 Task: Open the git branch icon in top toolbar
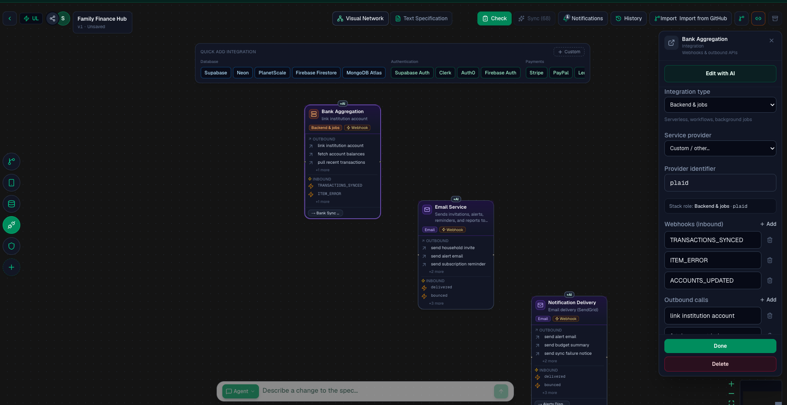(x=742, y=18)
